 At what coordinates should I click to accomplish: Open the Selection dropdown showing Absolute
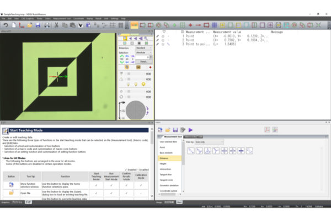point(142,53)
